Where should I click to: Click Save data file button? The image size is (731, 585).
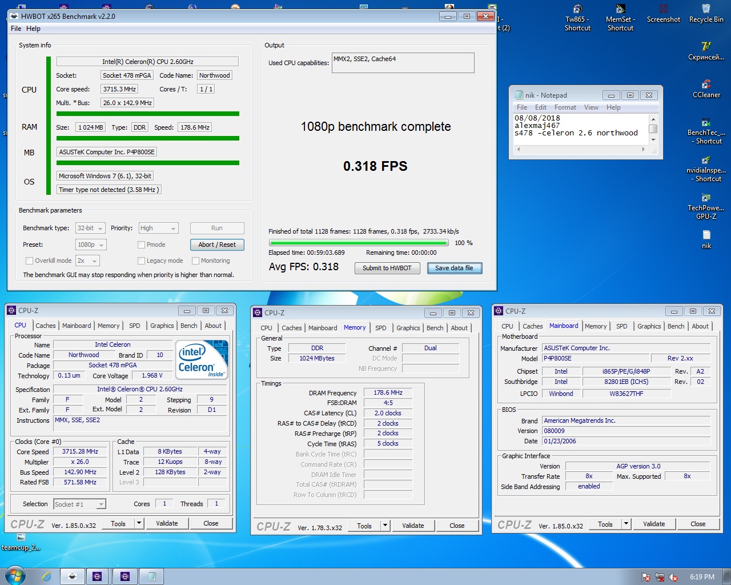[455, 268]
